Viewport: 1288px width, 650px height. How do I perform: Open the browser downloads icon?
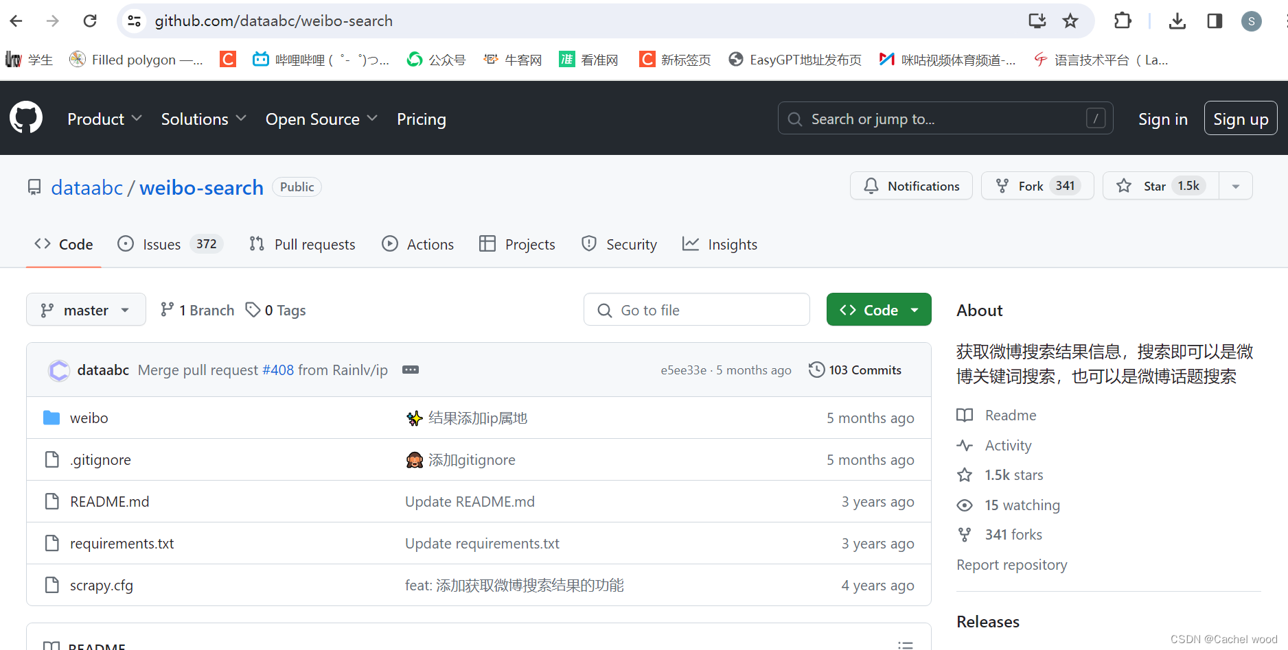tap(1177, 21)
